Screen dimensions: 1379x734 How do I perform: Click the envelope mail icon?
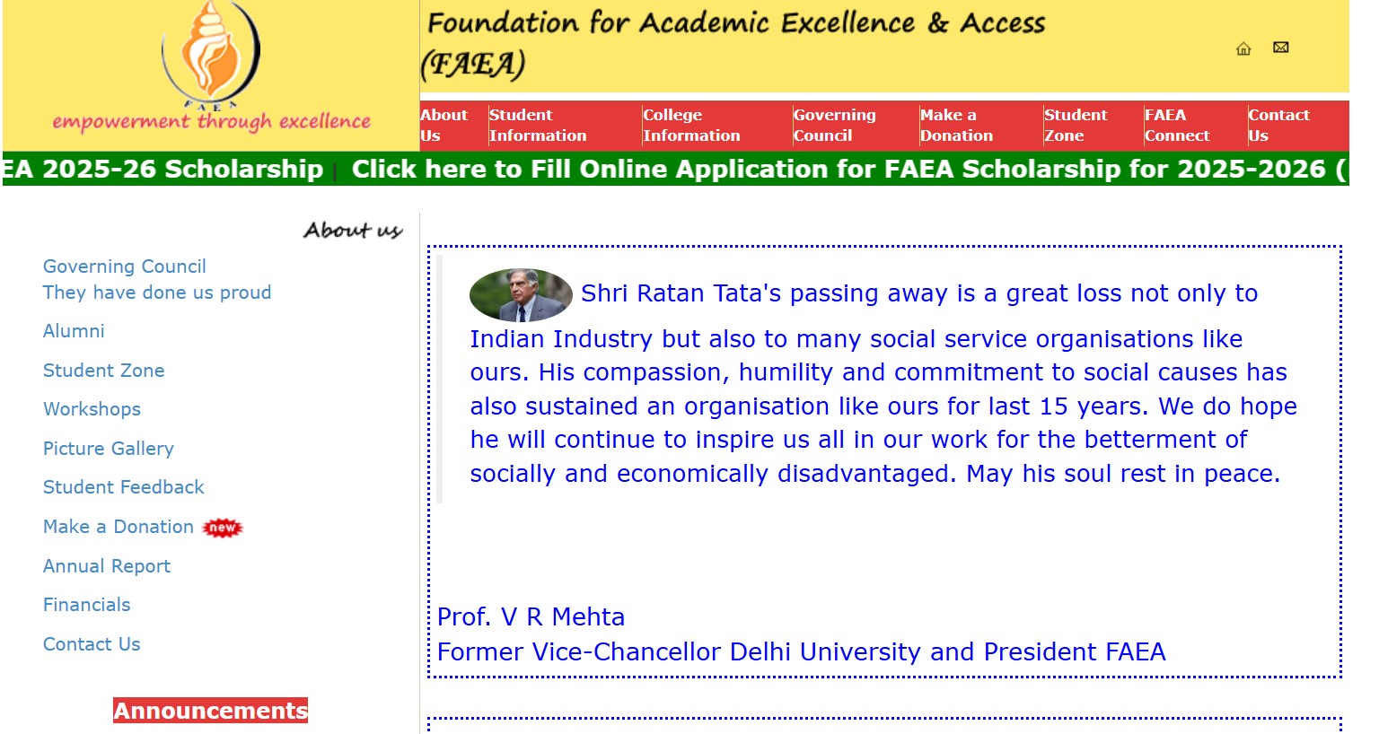pyautogui.click(x=1281, y=48)
